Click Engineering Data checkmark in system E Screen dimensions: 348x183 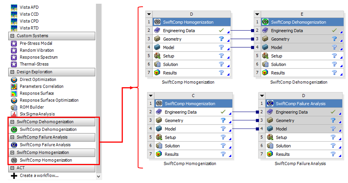(x=334, y=30)
